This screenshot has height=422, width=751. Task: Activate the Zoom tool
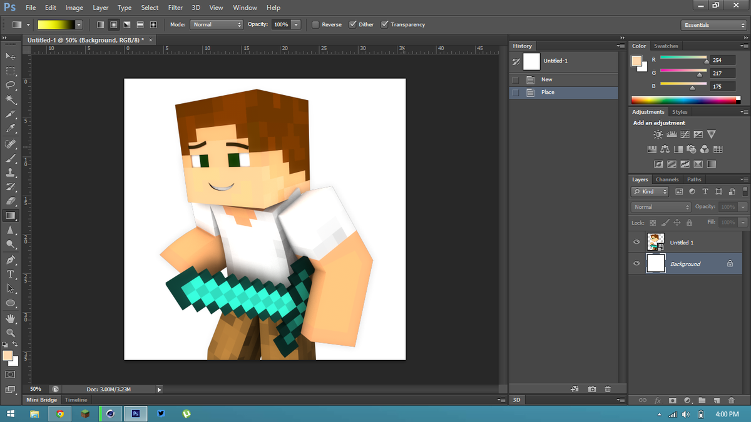tap(10, 332)
